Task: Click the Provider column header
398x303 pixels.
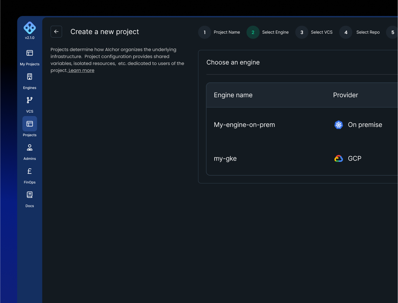Action: point(345,95)
